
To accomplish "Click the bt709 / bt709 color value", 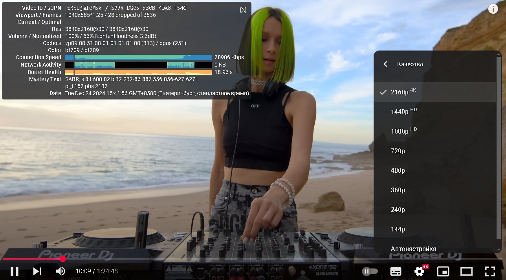I will (x=82, y=50).
